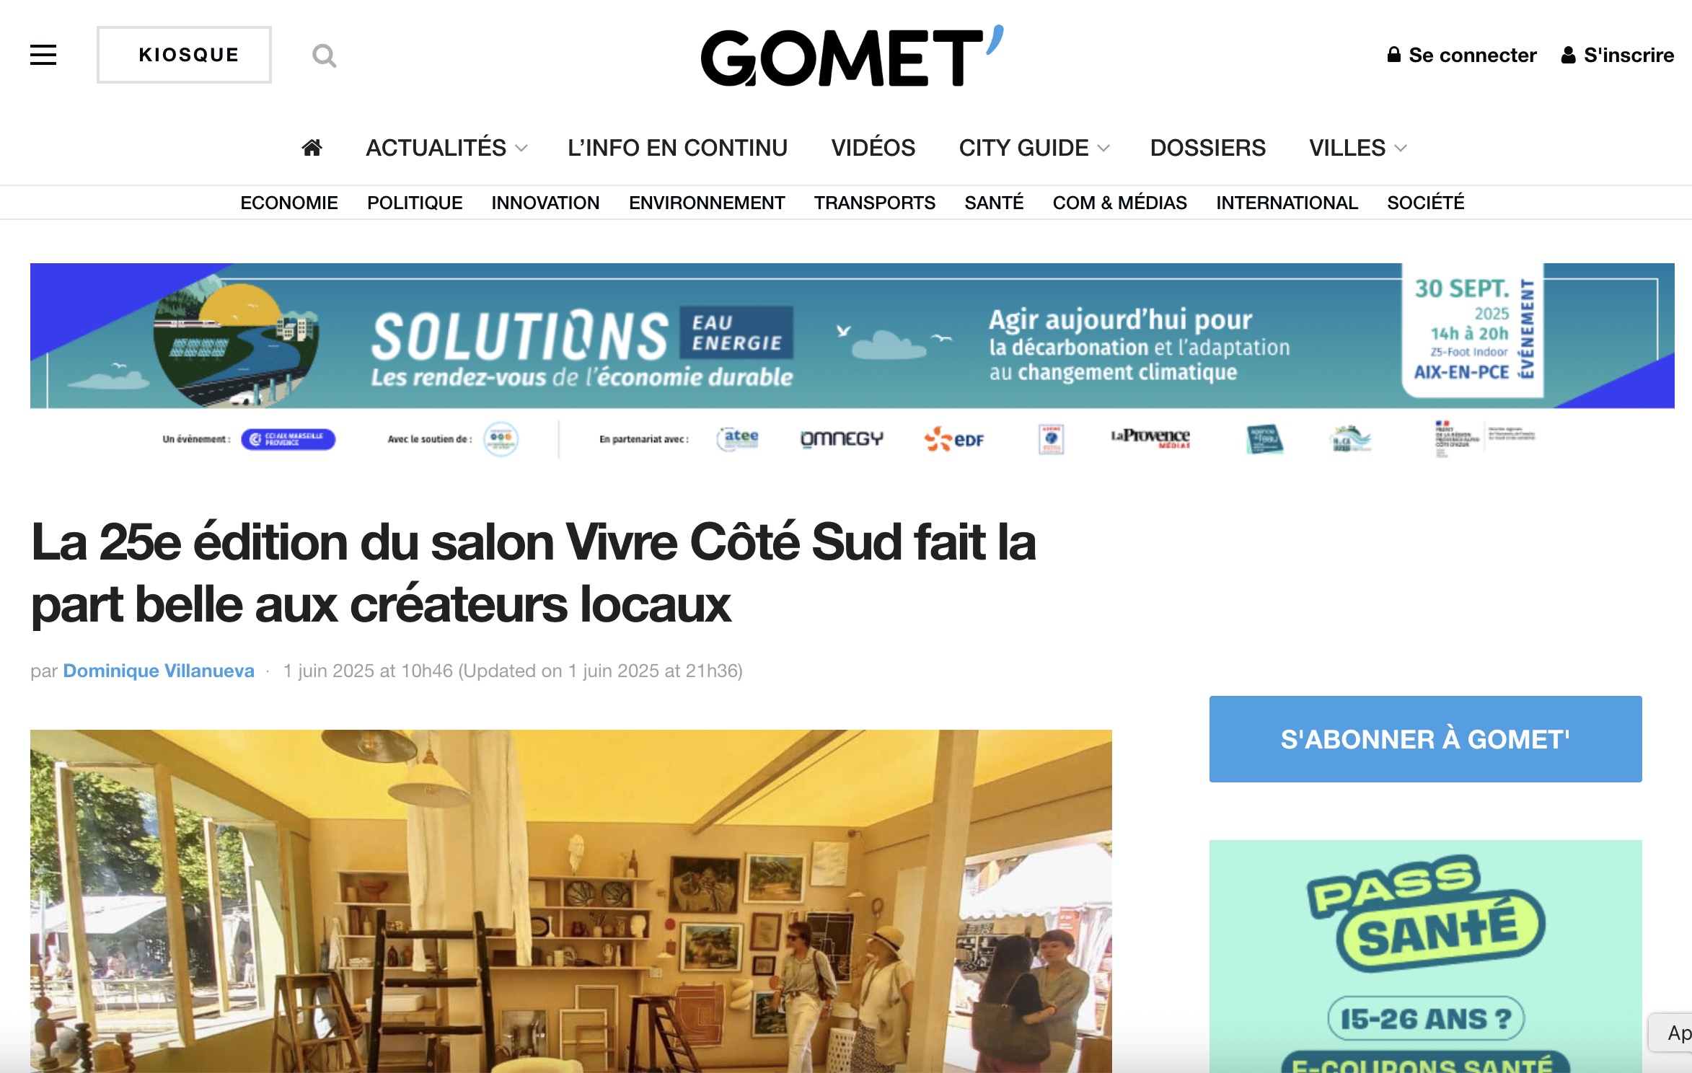
Task: Click the La Provence logo
Action: pyautogui.click(x=1150, y=438)
